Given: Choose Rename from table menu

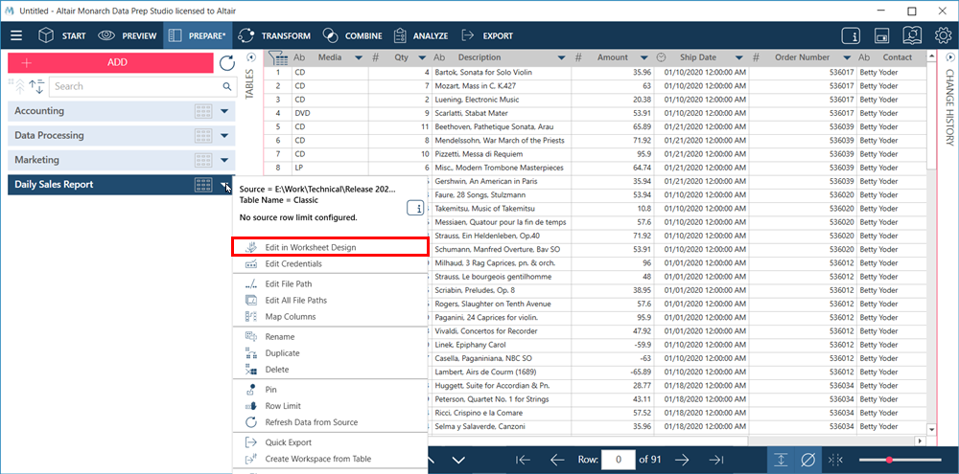Looking at the screenshot, I should tap(330, 336).
